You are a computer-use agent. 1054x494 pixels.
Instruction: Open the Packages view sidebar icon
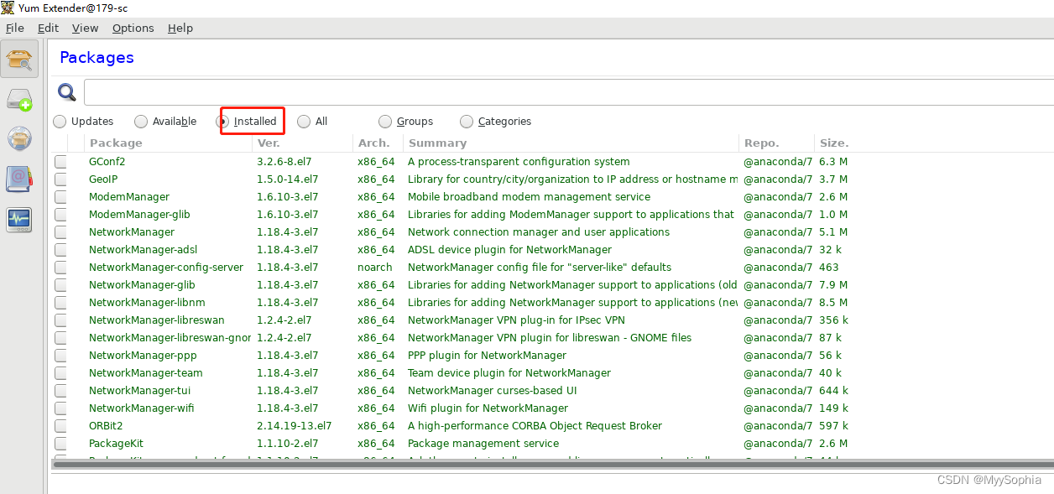pyautogui.click(x=19, y=59)
